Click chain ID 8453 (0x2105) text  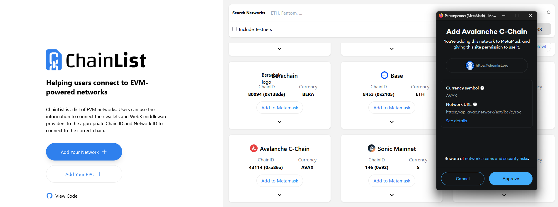pos(379,94)
